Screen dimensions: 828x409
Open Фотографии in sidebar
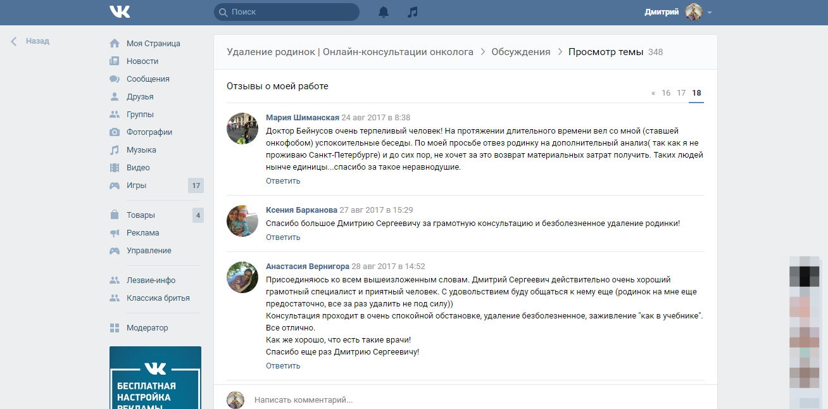click(x=149, y=132)
